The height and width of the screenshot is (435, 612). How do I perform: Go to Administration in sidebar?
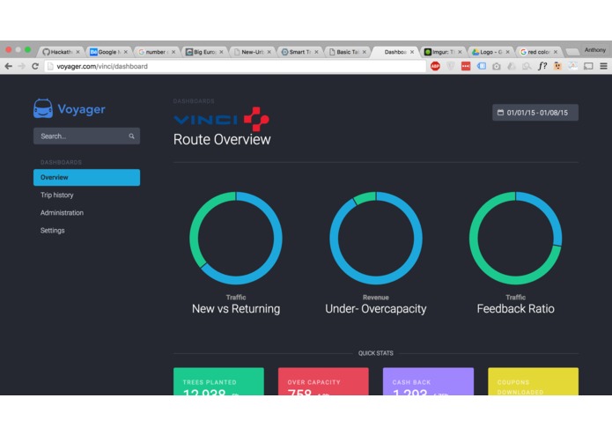[x=62, y=212]
